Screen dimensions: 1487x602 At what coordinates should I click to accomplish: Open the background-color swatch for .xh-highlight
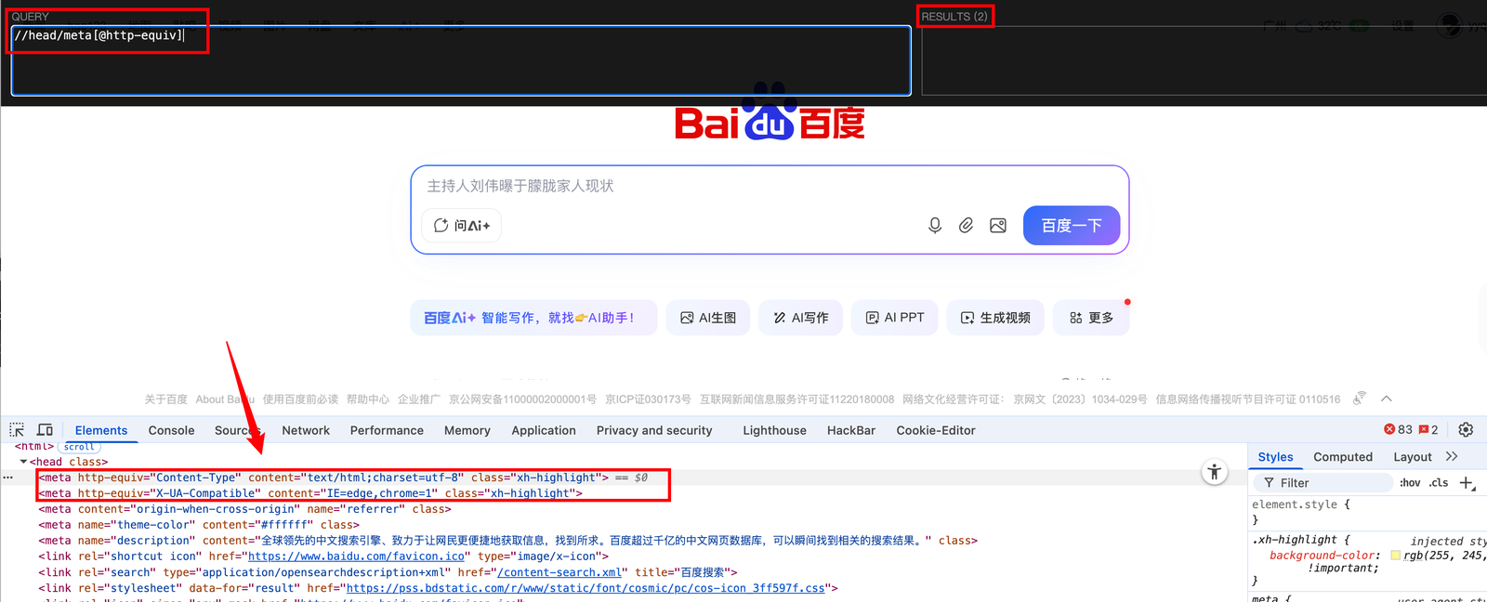(x=1396, y=556)
